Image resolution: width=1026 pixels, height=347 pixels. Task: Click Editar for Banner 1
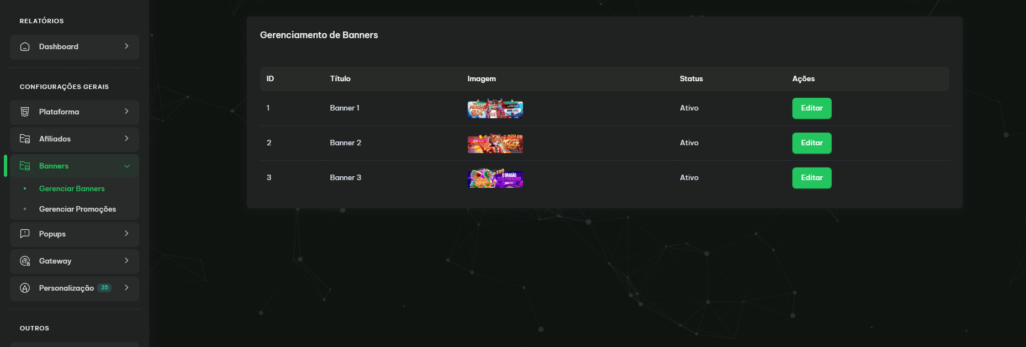(x=811, y=108)
